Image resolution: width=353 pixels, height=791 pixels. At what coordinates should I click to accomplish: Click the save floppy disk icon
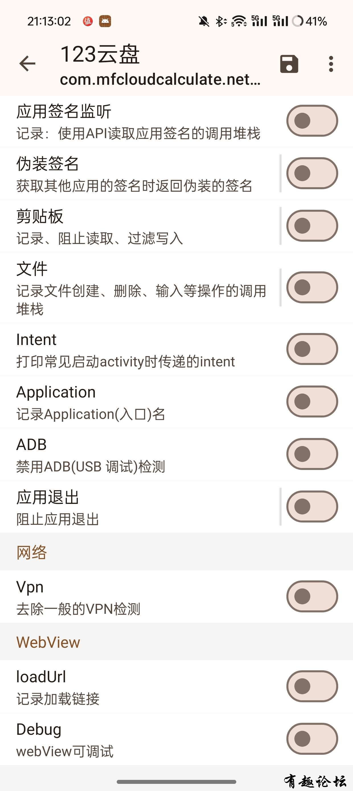click(x=289, y=64)
